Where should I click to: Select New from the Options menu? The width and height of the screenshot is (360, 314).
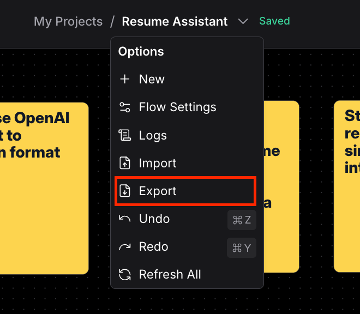coord(152,80)
